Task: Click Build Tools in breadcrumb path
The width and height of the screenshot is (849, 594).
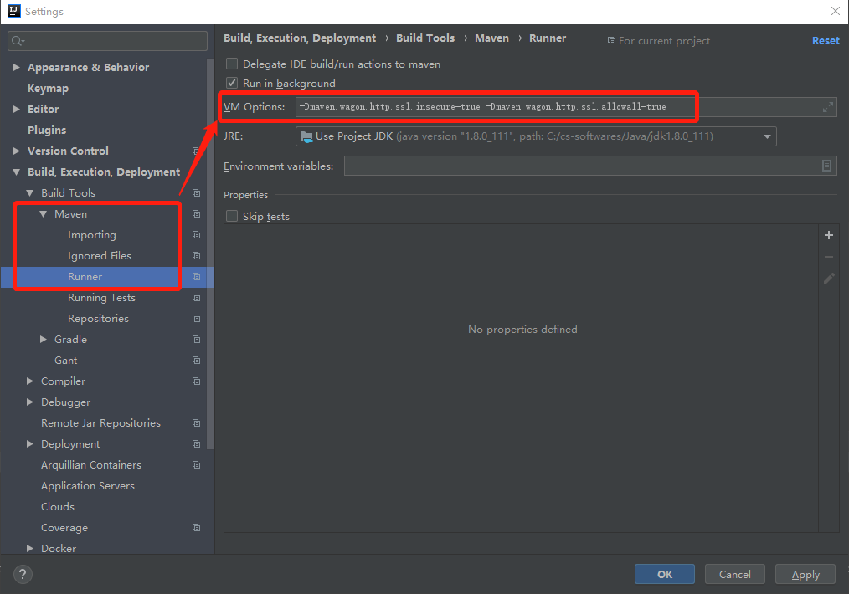Action: click(425, 38)
